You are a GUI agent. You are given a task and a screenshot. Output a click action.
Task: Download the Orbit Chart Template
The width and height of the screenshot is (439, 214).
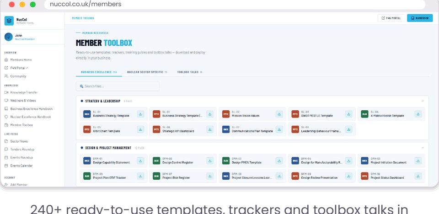click(x=140, y=129)
